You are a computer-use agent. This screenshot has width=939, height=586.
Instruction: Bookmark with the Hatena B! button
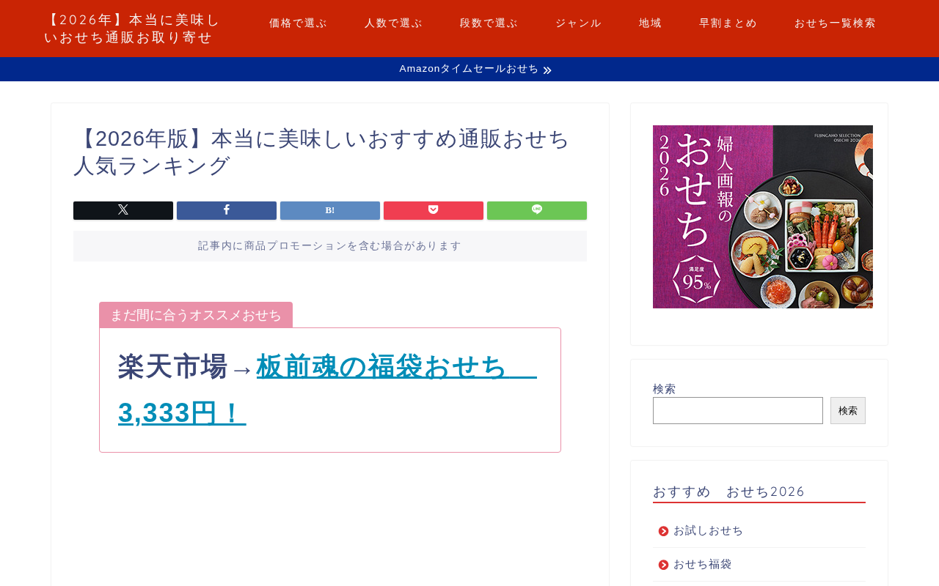coord(330,210)
